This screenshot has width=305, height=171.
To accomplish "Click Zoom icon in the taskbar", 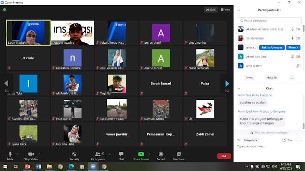I will [x=93, y=167].
